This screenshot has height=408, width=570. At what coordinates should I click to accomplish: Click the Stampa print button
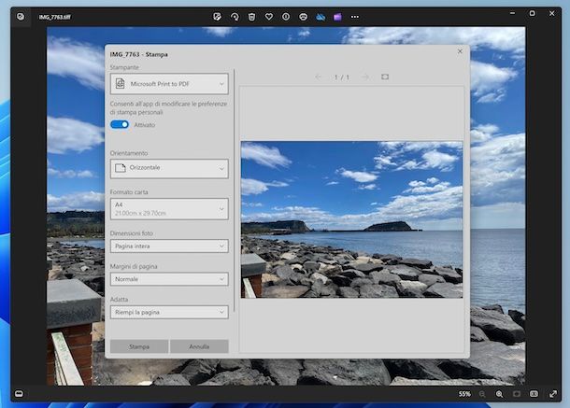(x=139, y=346)
